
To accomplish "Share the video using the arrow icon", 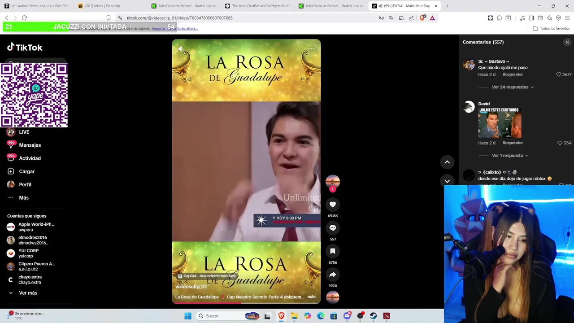I will (x=333, y=275).
